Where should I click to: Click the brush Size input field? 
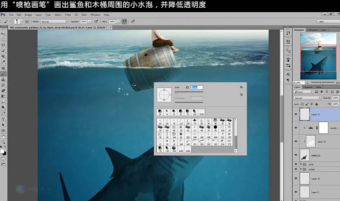(197, 87)
